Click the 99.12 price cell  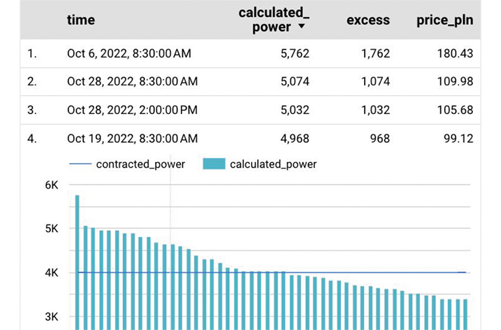tap(458, 138)
